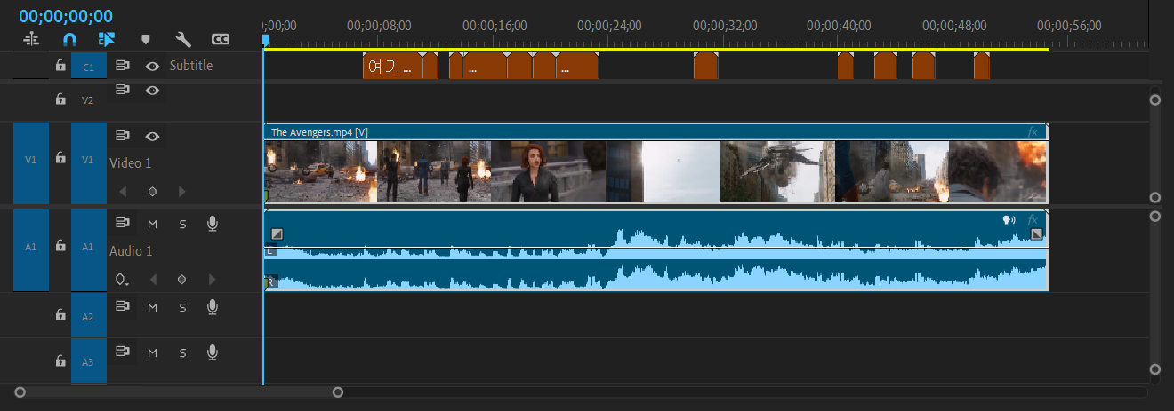Toggle sync lock on A2 track
The width and height of the screenshot is (1174, 411).
pos(123,306)
